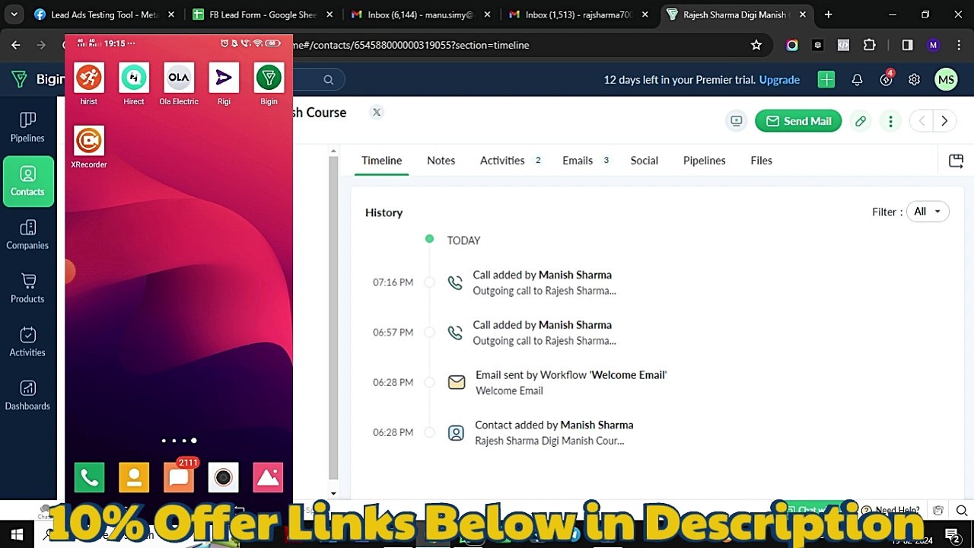Click the Send Mail button
Viewport: 974px width, 548px height.
point(798,121)
